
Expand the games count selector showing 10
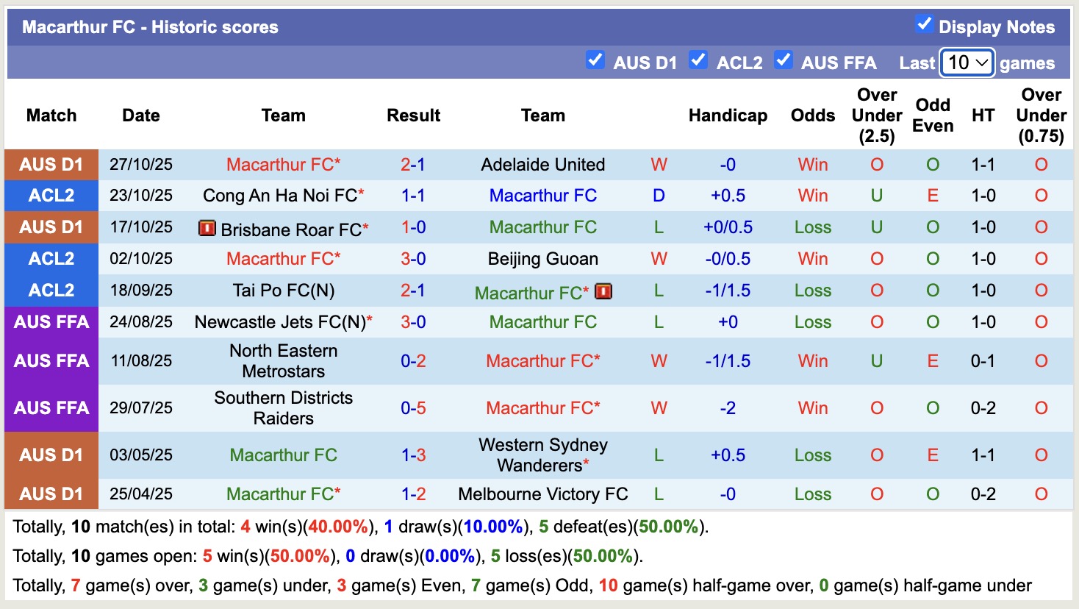(x=967, y=63)
